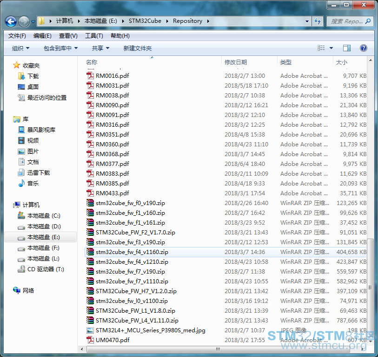Open address bar history dropdown arrow

[x=307, y=21]
